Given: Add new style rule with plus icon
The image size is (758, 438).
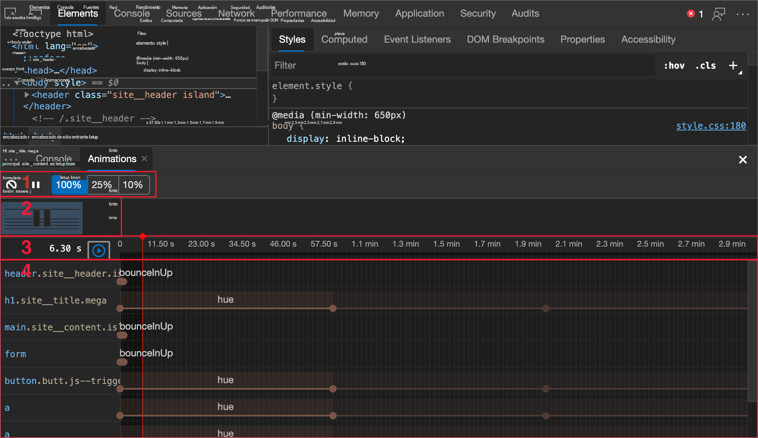Looking at the screenshot, I should click(733, 65).
